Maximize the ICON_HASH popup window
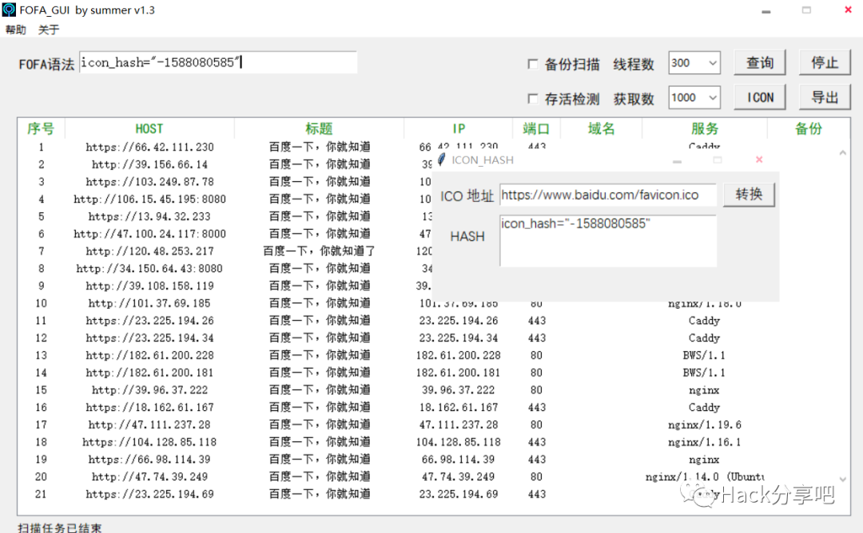863x533 pixels. [717, 160]
